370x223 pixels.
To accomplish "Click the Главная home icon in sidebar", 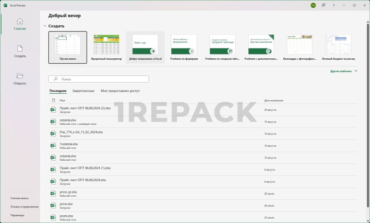I will [20, 21].
